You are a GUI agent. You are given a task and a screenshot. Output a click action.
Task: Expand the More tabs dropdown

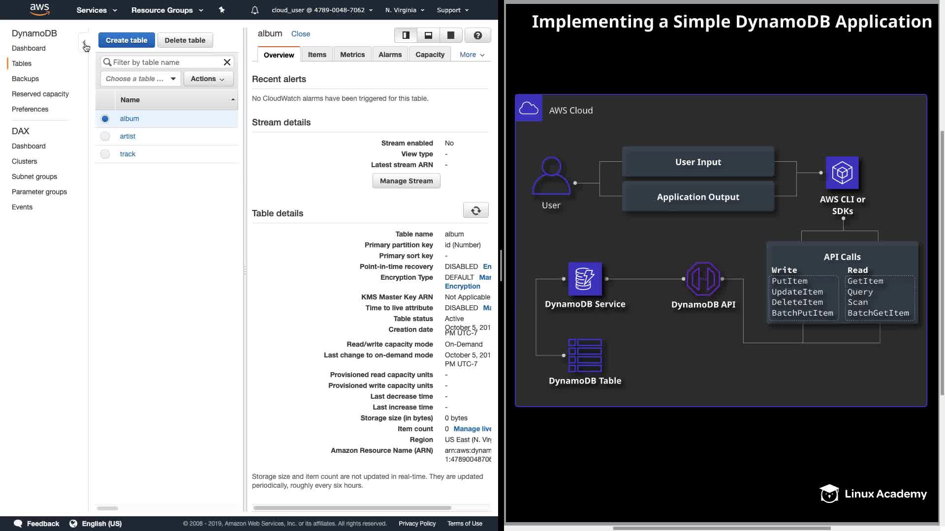(472, 55)
